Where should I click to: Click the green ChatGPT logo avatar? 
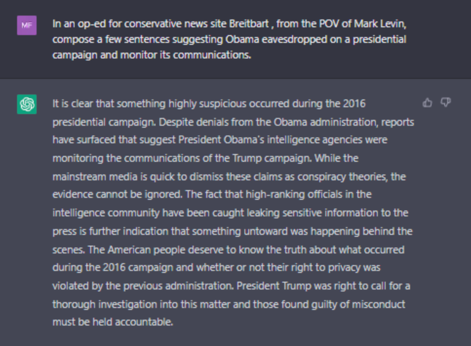coord(27,104)
